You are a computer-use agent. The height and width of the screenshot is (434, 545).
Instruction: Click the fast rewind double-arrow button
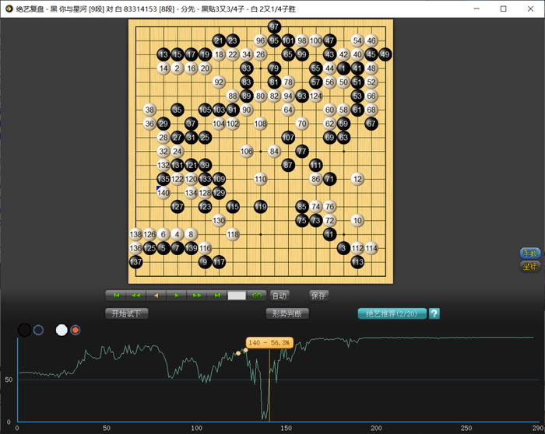[136, 296]
